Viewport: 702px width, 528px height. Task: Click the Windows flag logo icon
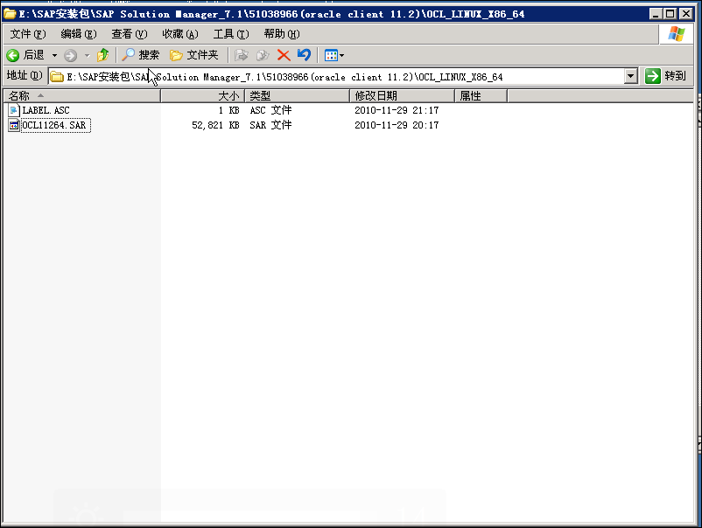tap(676, 34)
